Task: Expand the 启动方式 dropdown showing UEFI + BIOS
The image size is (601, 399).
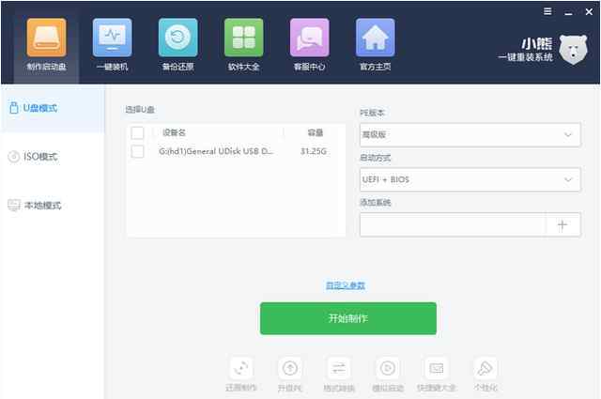Action: [x=470, y=179]
